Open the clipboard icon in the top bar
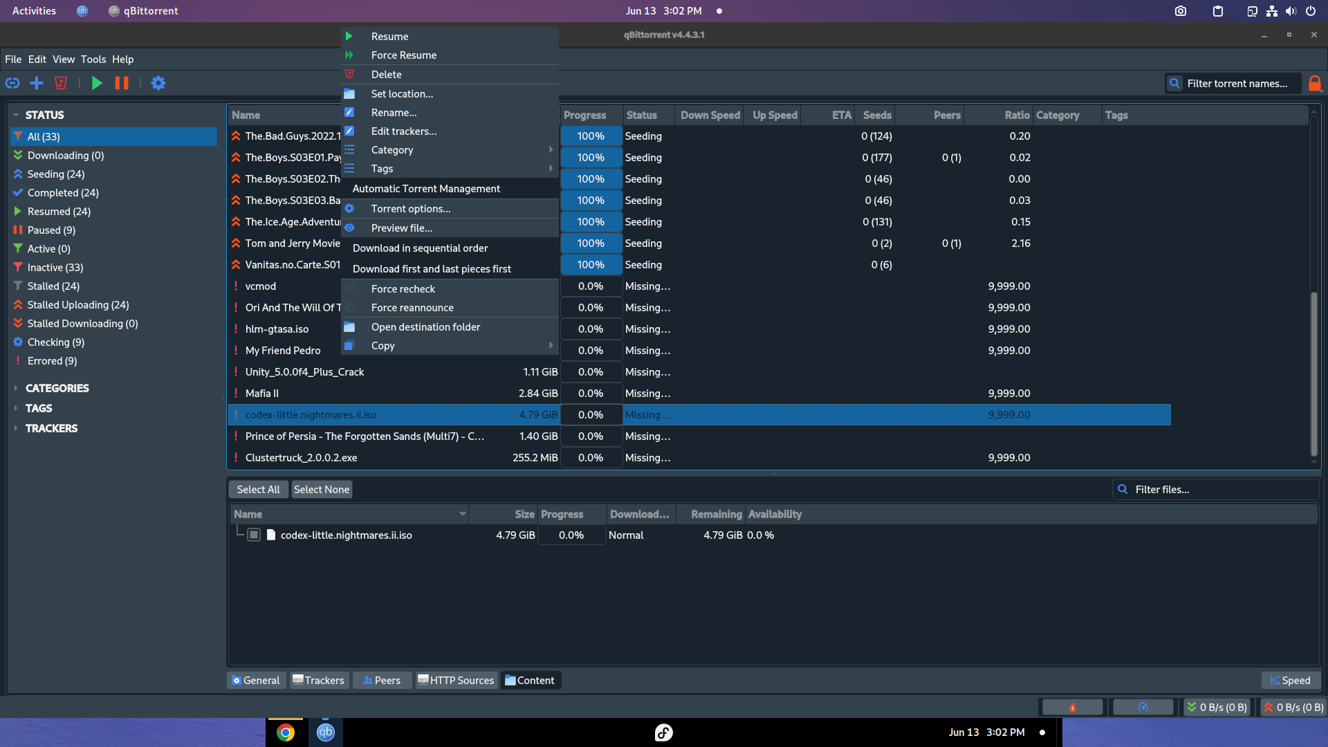Viewport: 1328px width, 747px height. (x=1218, y=11)
